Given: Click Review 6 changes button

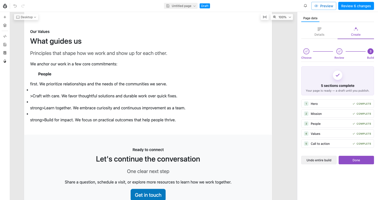Looking at the screenshot, I should [x=356, y=6].
